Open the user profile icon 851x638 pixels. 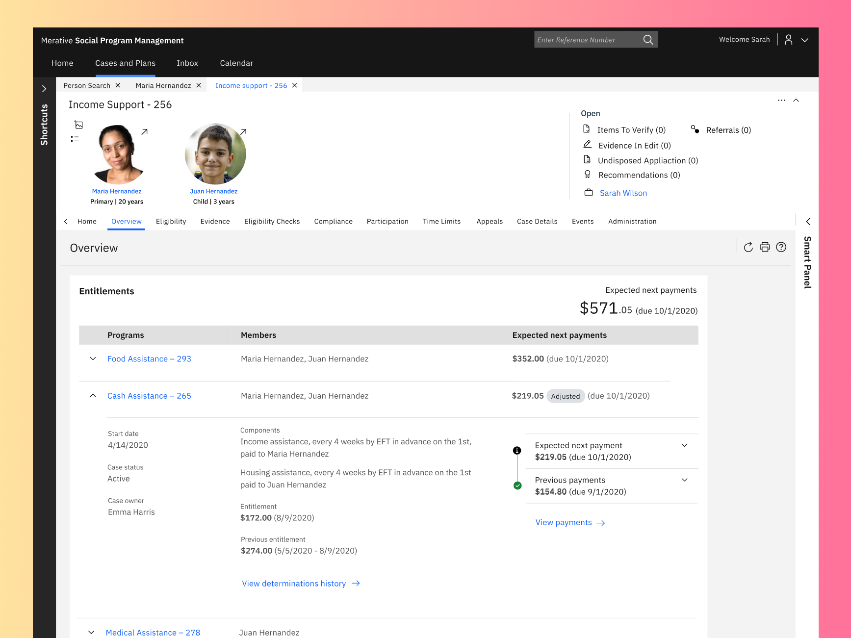(x=788, y=40)
